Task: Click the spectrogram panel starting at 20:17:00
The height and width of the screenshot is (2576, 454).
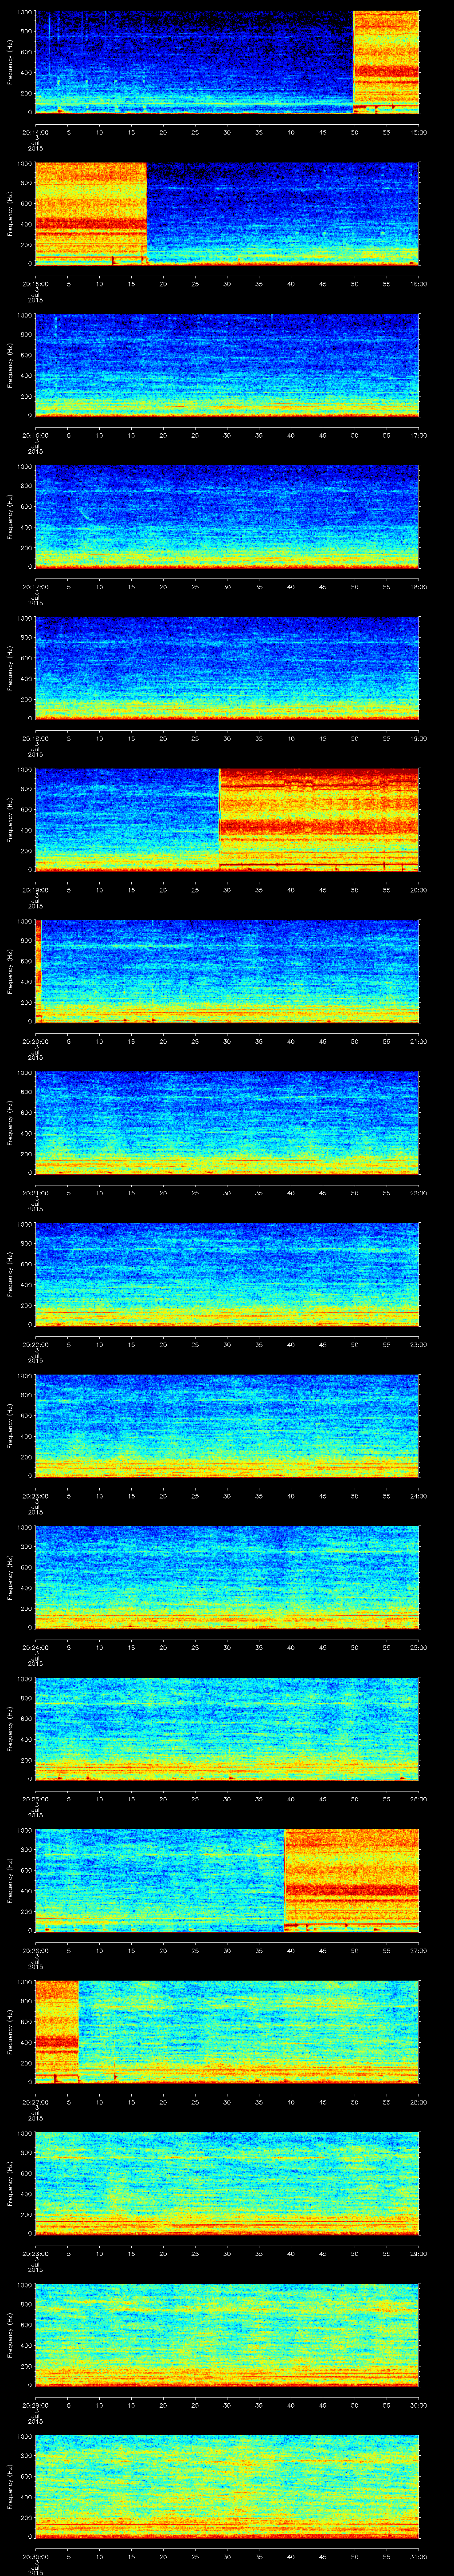Action: click(x=227, y=517)
